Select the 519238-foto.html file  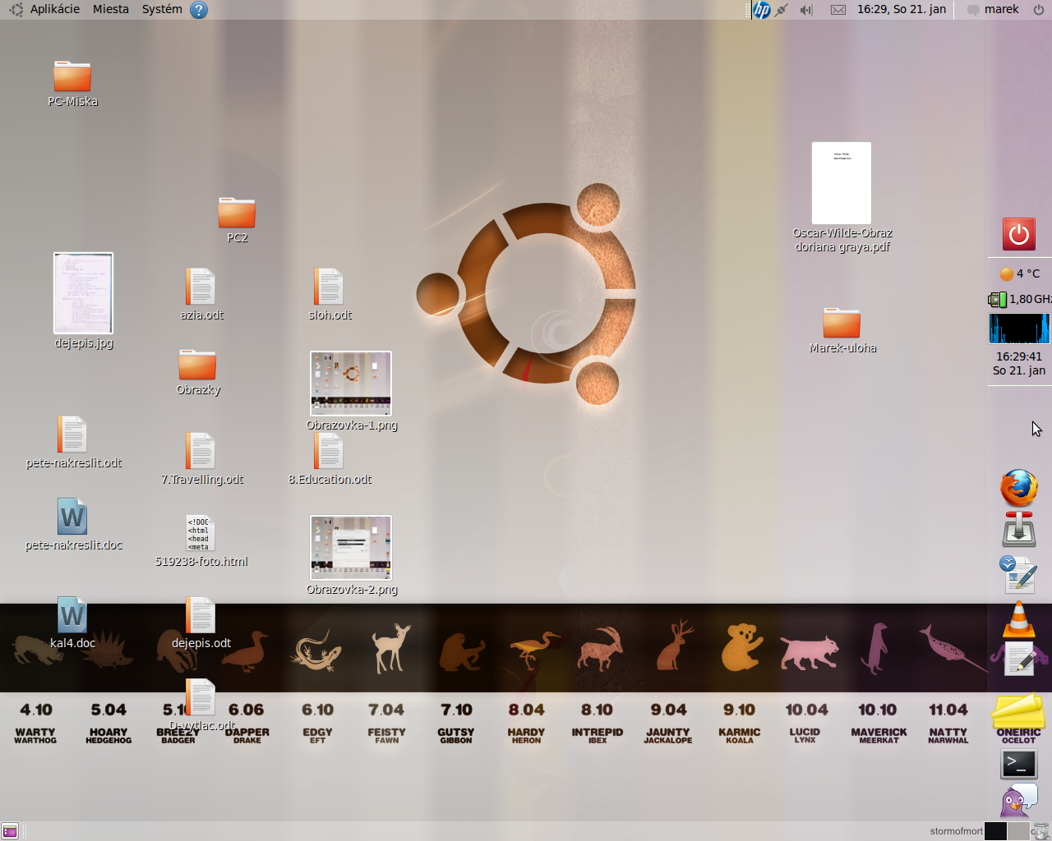201,541
